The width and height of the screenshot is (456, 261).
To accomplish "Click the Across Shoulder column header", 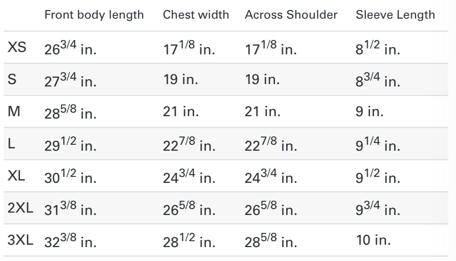I will click(x=291, y=15).
